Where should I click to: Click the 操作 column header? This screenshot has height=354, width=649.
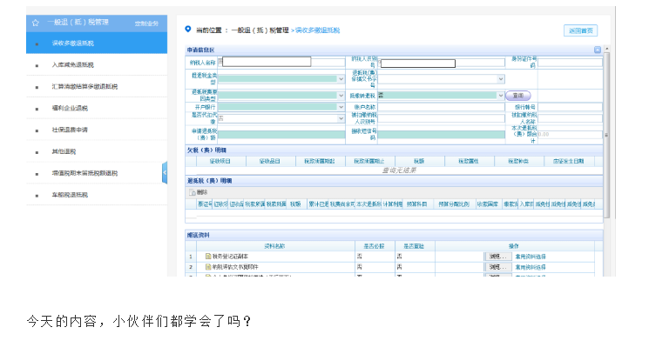point(514,246)
